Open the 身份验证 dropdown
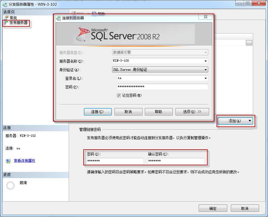Viewport: 268px width, 217px height. coord(160,69)
